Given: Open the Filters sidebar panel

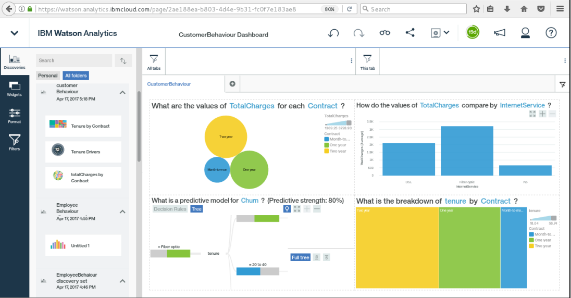Looking at the screenshot, I should pyautogui.click(x=15, y=142).
